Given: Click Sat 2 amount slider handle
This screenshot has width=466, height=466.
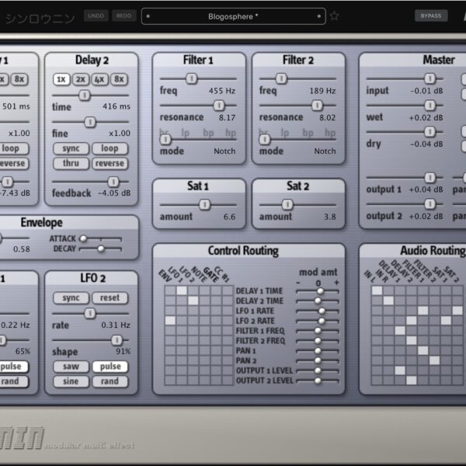Looking at the screenshot, I should [x=287, y=205].
